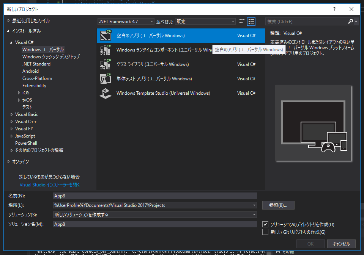Screen dimensions: 364x255
Task: Select Cross-Platform category
Action: click(x=37, y=78)
